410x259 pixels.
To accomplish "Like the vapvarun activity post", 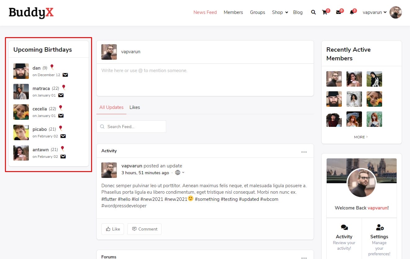I will pos(113,229).
